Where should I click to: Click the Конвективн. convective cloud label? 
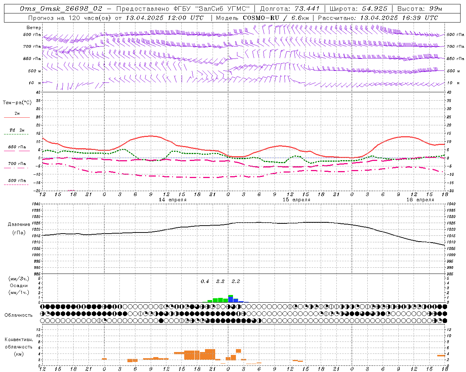(19, 340)
